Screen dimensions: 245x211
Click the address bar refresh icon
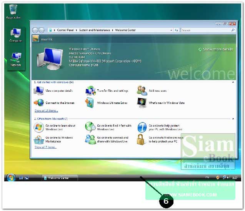(x=176, y=30)
